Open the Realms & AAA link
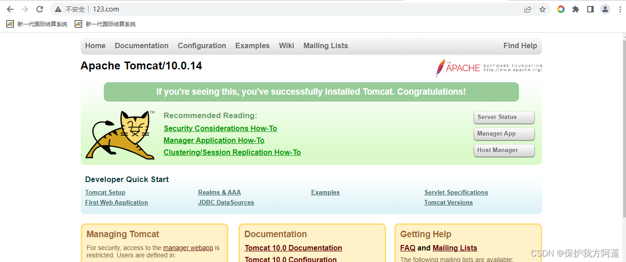The width and height of the screenshot is (626, 262). pos(220,192)
